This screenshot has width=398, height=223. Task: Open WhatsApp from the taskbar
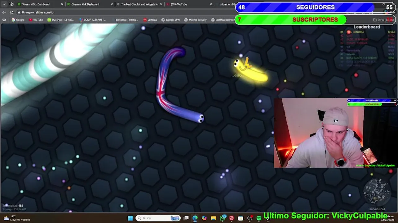pyautogui.click(x=223, y=218)
